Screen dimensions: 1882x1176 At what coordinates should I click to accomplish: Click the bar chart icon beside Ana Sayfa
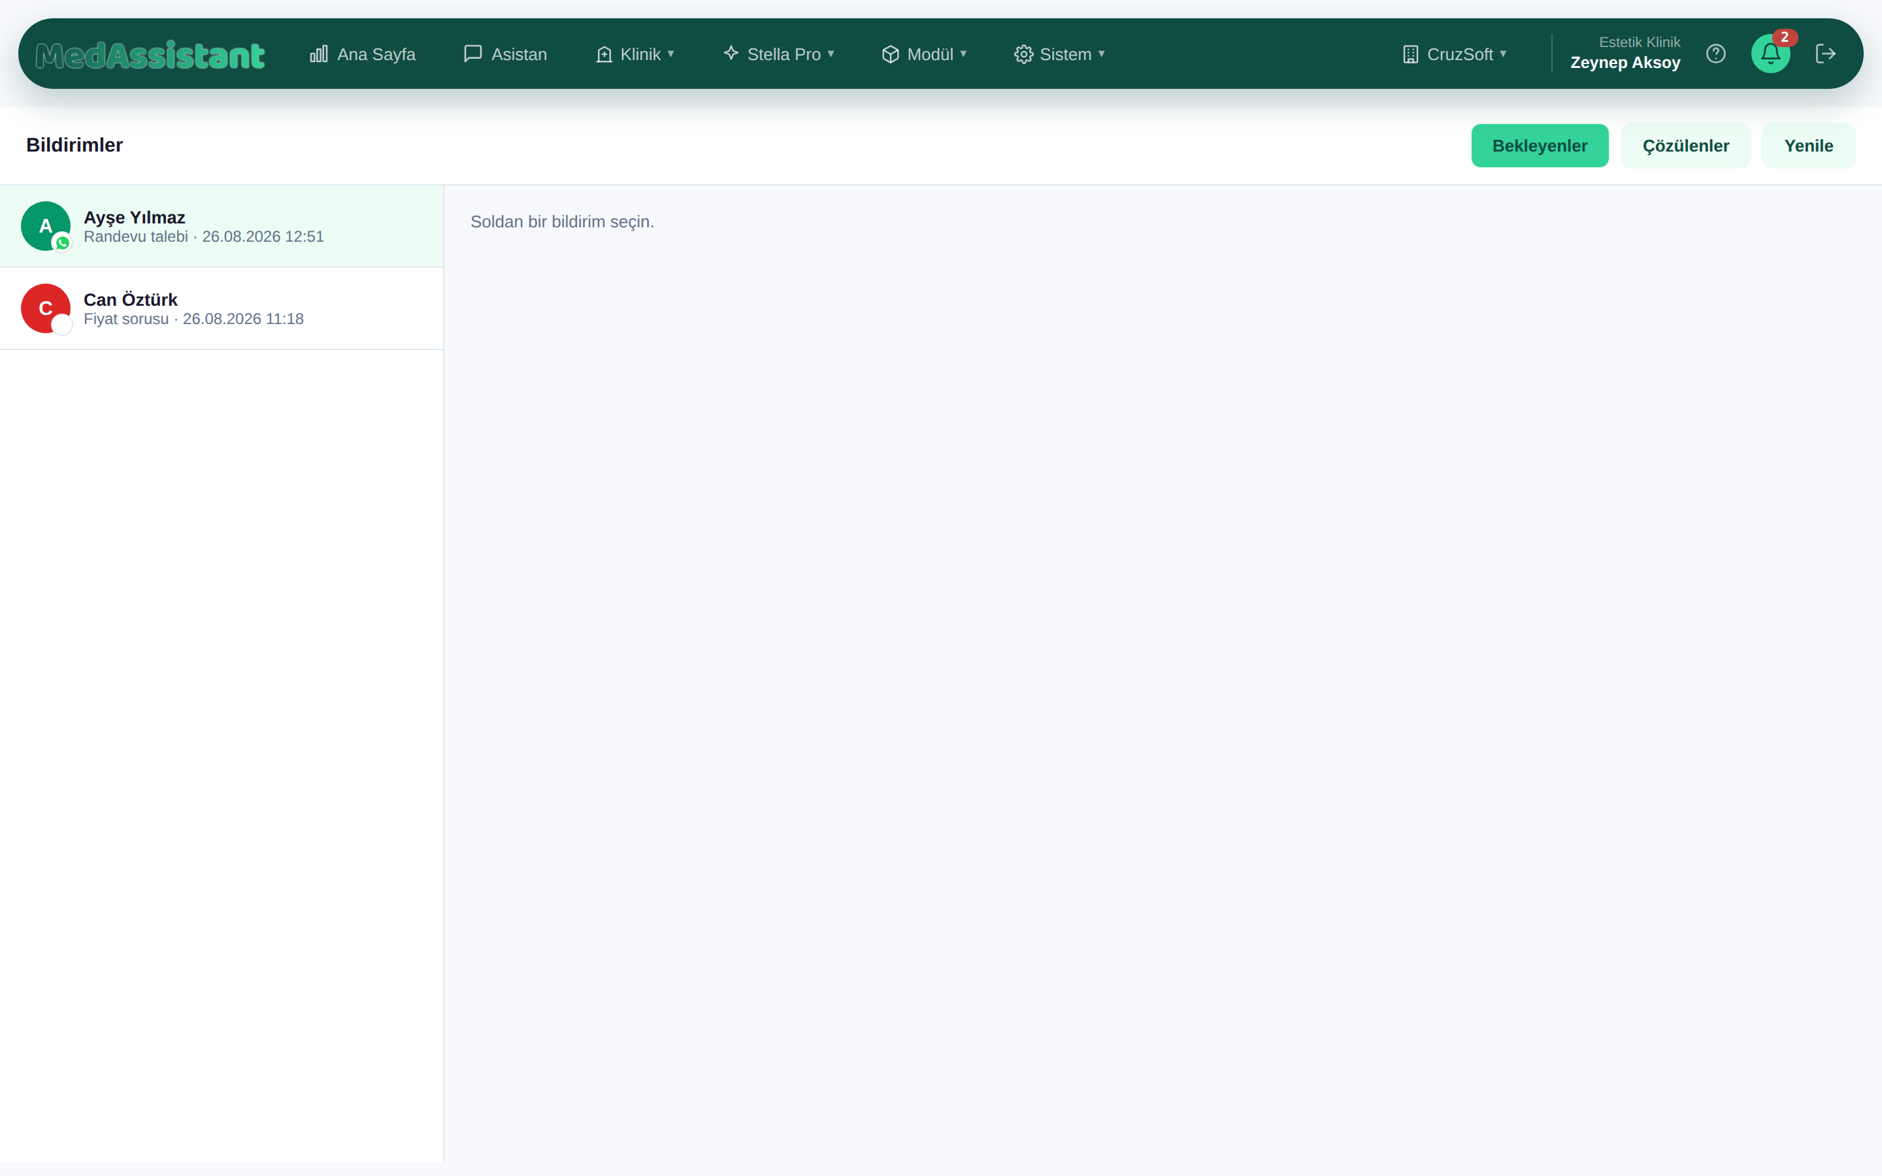pyautogui.click(x=319, y=54)
